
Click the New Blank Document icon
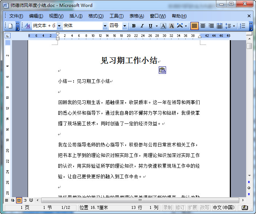pos(11,26)
